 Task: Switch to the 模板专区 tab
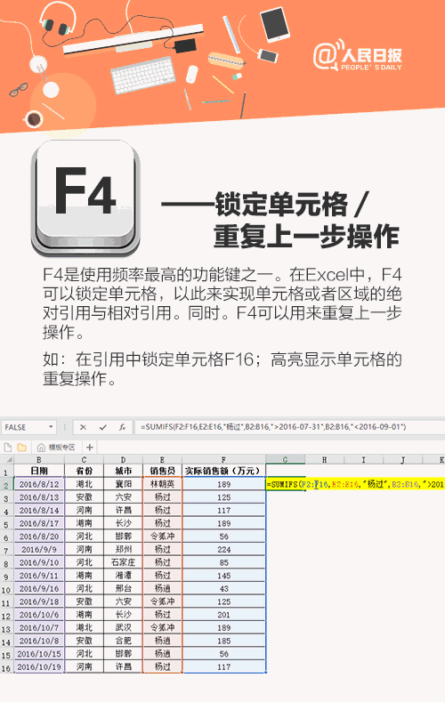click(56, 448)
